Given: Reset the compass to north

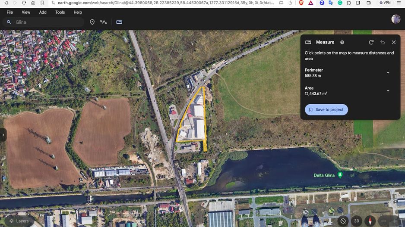Looking at the screenshot, I should [370, 221].
